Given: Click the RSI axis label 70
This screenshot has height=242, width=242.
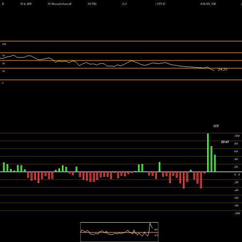Looking at the screenshot, I should click(x=3, y=56).
